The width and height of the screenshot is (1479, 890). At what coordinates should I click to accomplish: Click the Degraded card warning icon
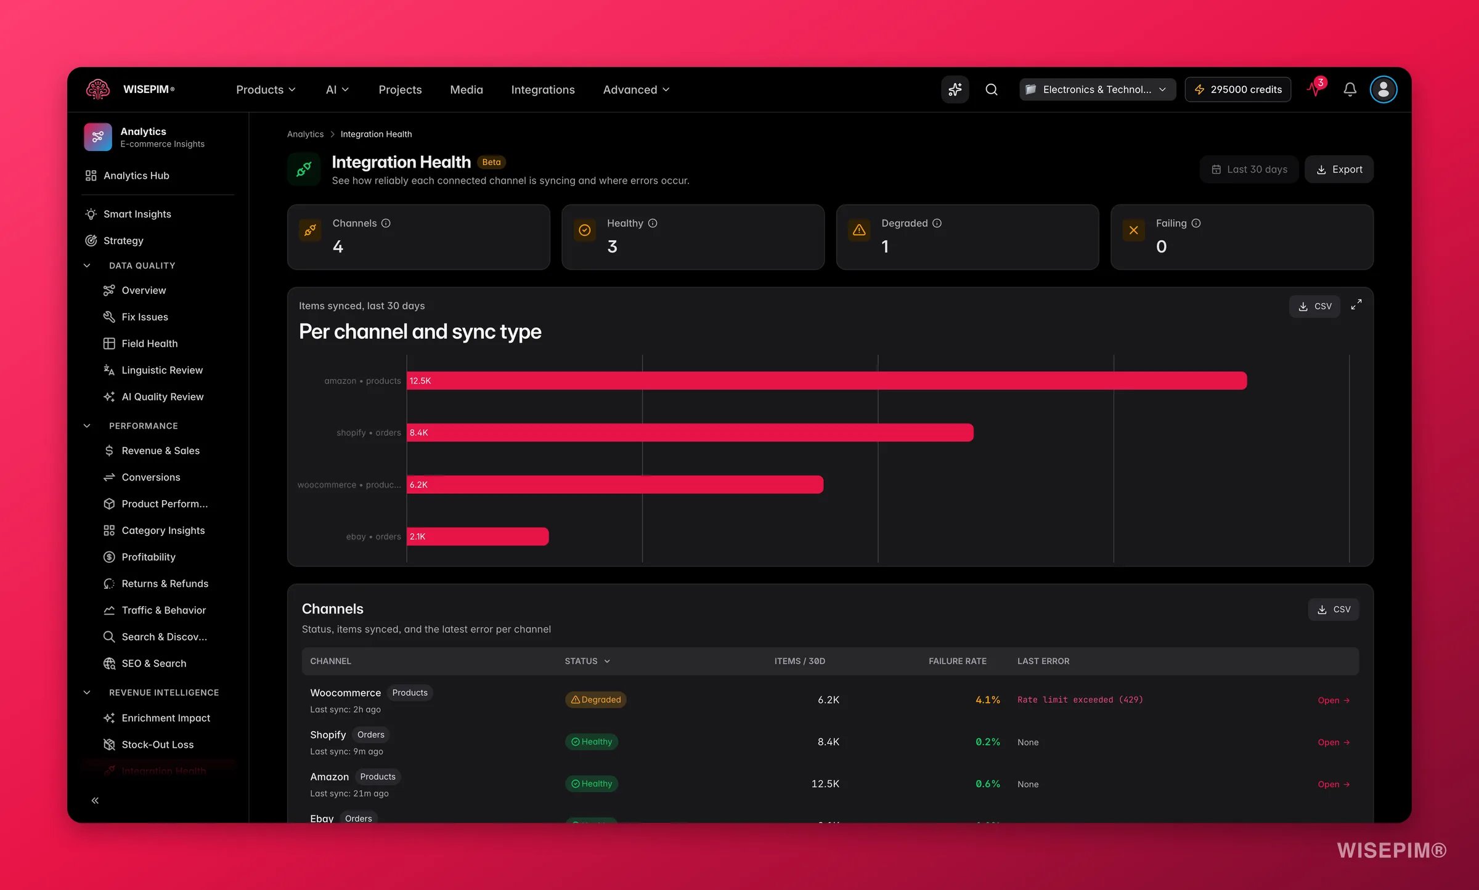click(x=859, y=230)
